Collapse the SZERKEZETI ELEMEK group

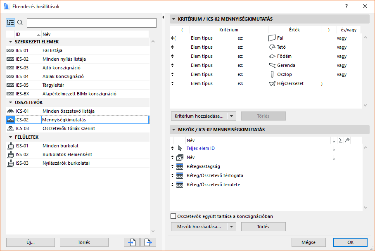click(x=10, y=42)
